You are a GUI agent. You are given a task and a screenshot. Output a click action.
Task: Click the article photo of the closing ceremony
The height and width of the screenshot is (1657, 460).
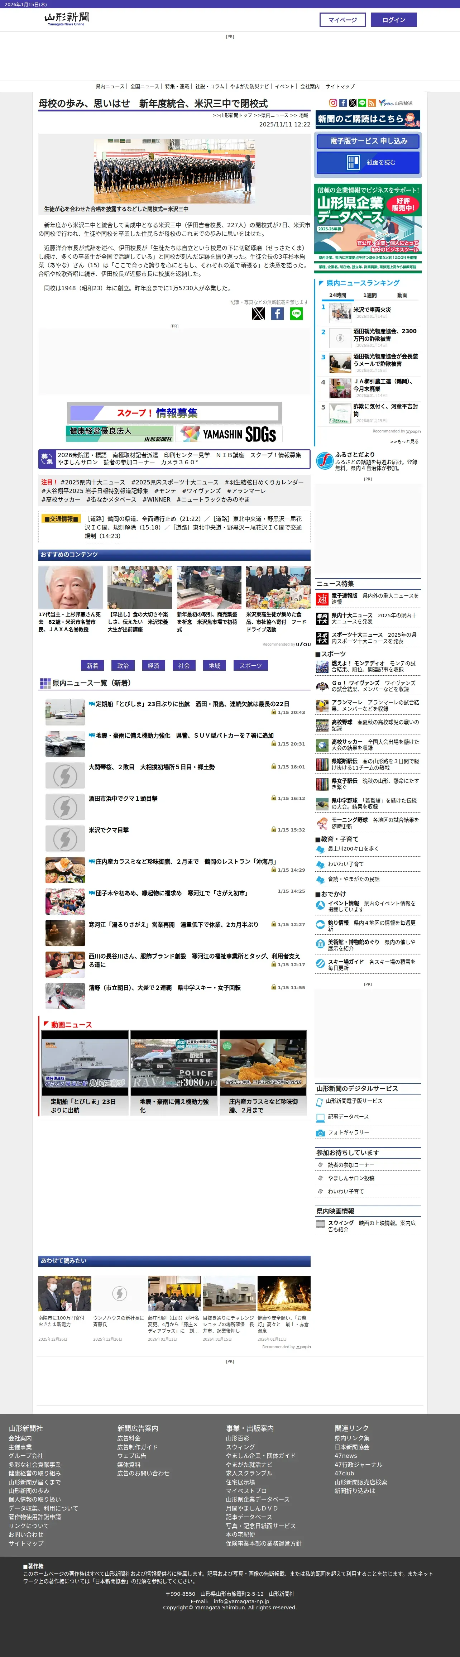pyautogui.click(x=174, y=172)
